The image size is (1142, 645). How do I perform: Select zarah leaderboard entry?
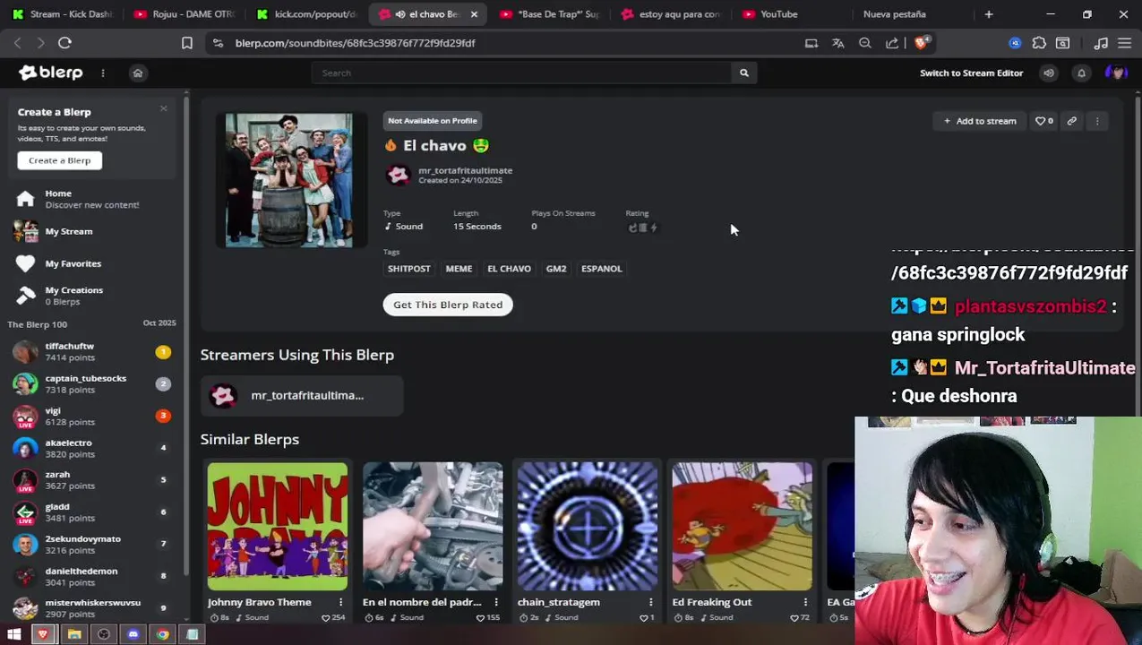[x=90, y=480]
